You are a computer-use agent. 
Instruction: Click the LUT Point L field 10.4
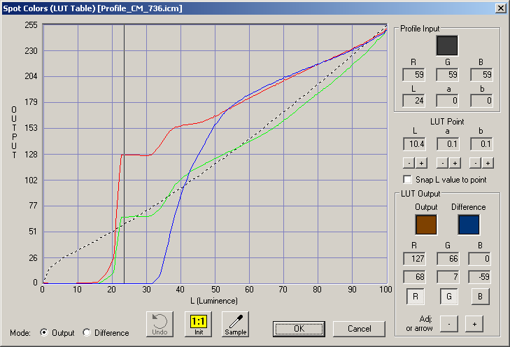click(x=415, y=144)
